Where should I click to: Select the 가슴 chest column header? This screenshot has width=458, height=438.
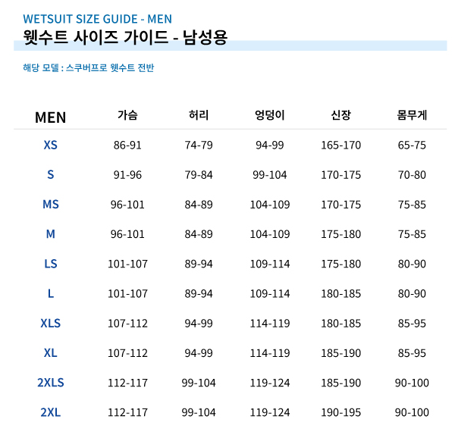127,115
